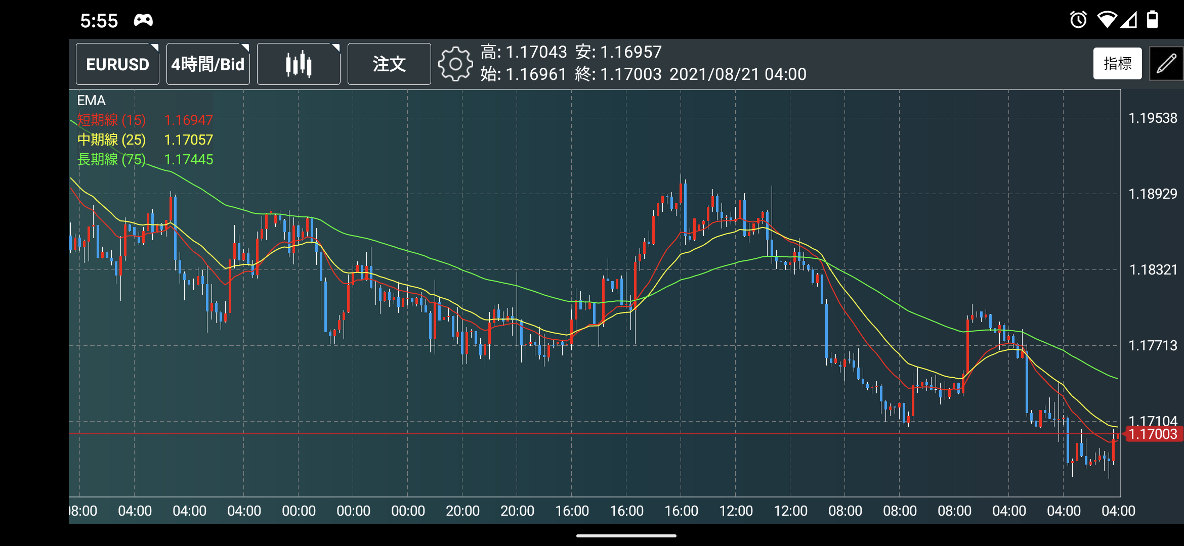Tap the red current price tag 1.17003
The width and height of the screenshot is (1184, 546).
[x=1153, y=434]
